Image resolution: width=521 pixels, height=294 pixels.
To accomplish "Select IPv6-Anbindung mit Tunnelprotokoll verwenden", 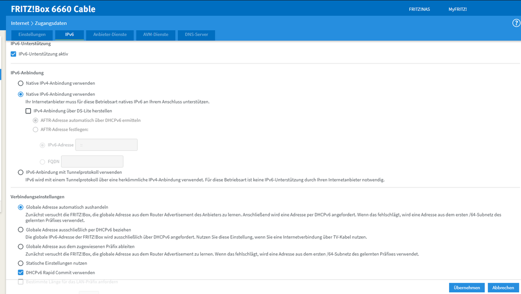I will [21, 172].
